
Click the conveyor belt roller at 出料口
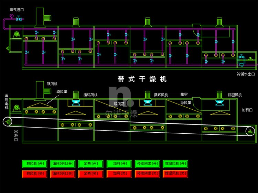[8, 121]
